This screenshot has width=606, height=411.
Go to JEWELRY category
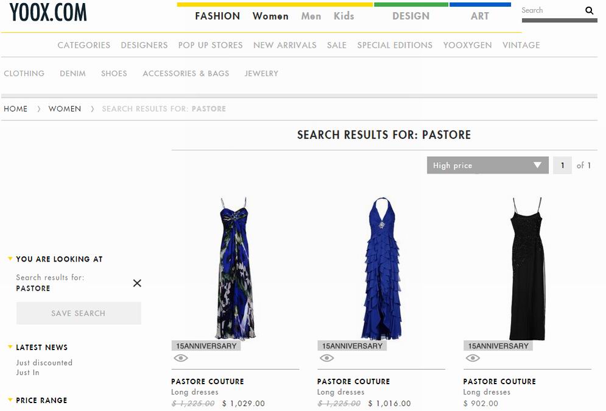pyautogui.click(x=261, y=73)
